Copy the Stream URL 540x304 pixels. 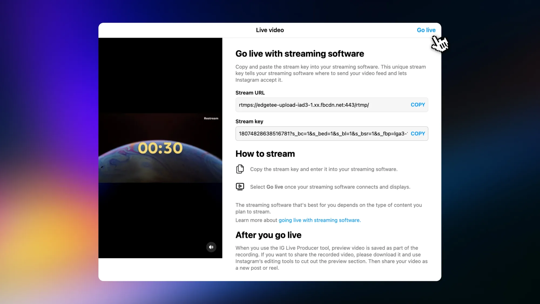coord(417,105)
